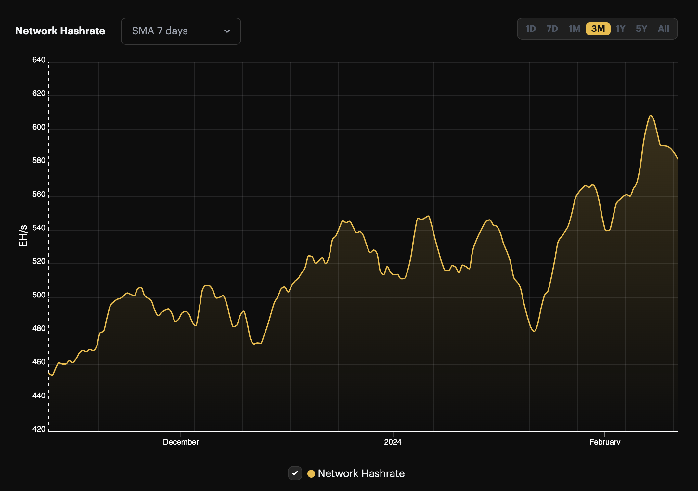Click the EH/s axis label
The height and width of the screenshot is (491, 698).
tap(23, 236)
